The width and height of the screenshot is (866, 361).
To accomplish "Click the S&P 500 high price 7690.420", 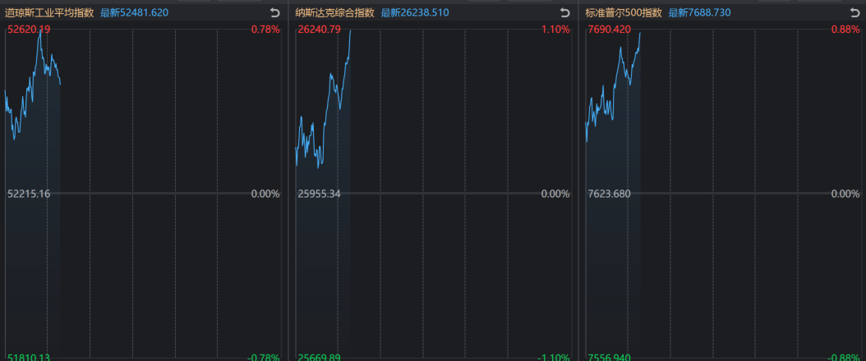I will (609, 30).
